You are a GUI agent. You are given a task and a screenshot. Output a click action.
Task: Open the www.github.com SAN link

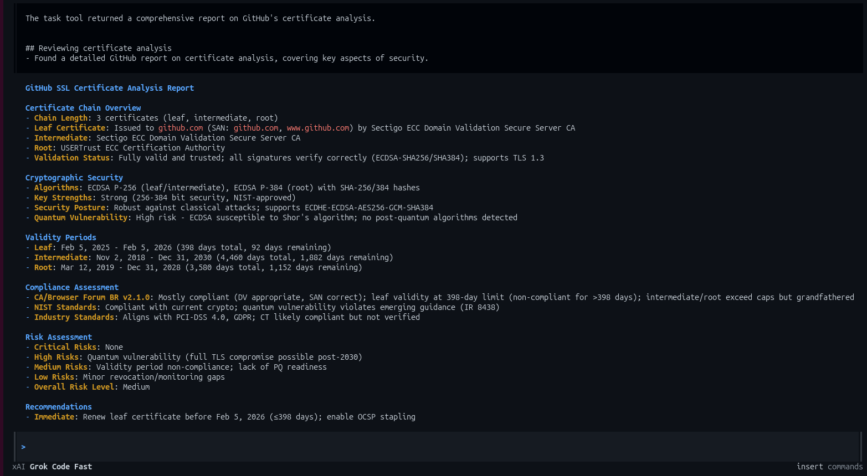coord(318,128)
